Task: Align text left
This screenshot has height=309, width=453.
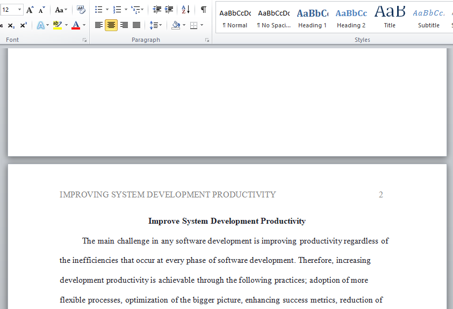Action: coord(99,25)
